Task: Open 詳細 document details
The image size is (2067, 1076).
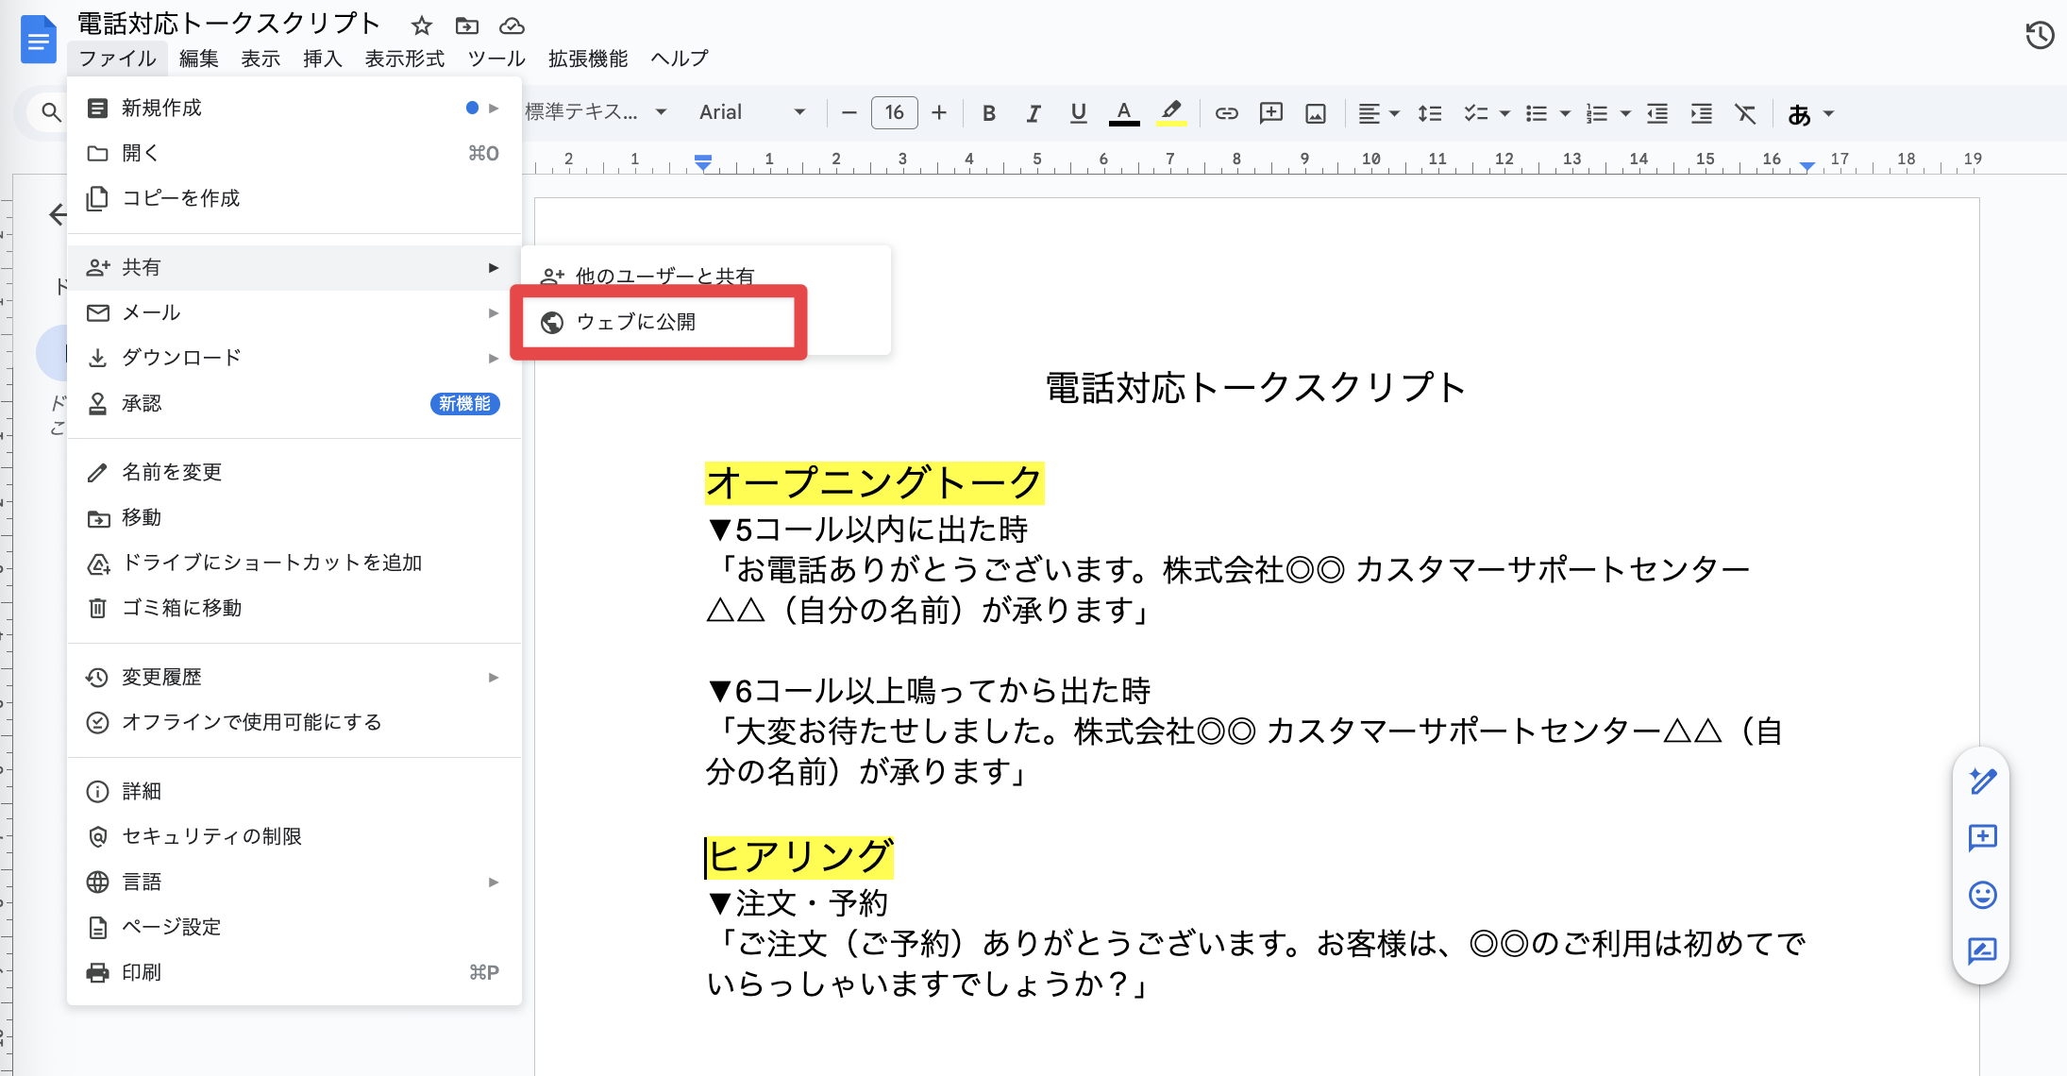Action: (294, 791)
